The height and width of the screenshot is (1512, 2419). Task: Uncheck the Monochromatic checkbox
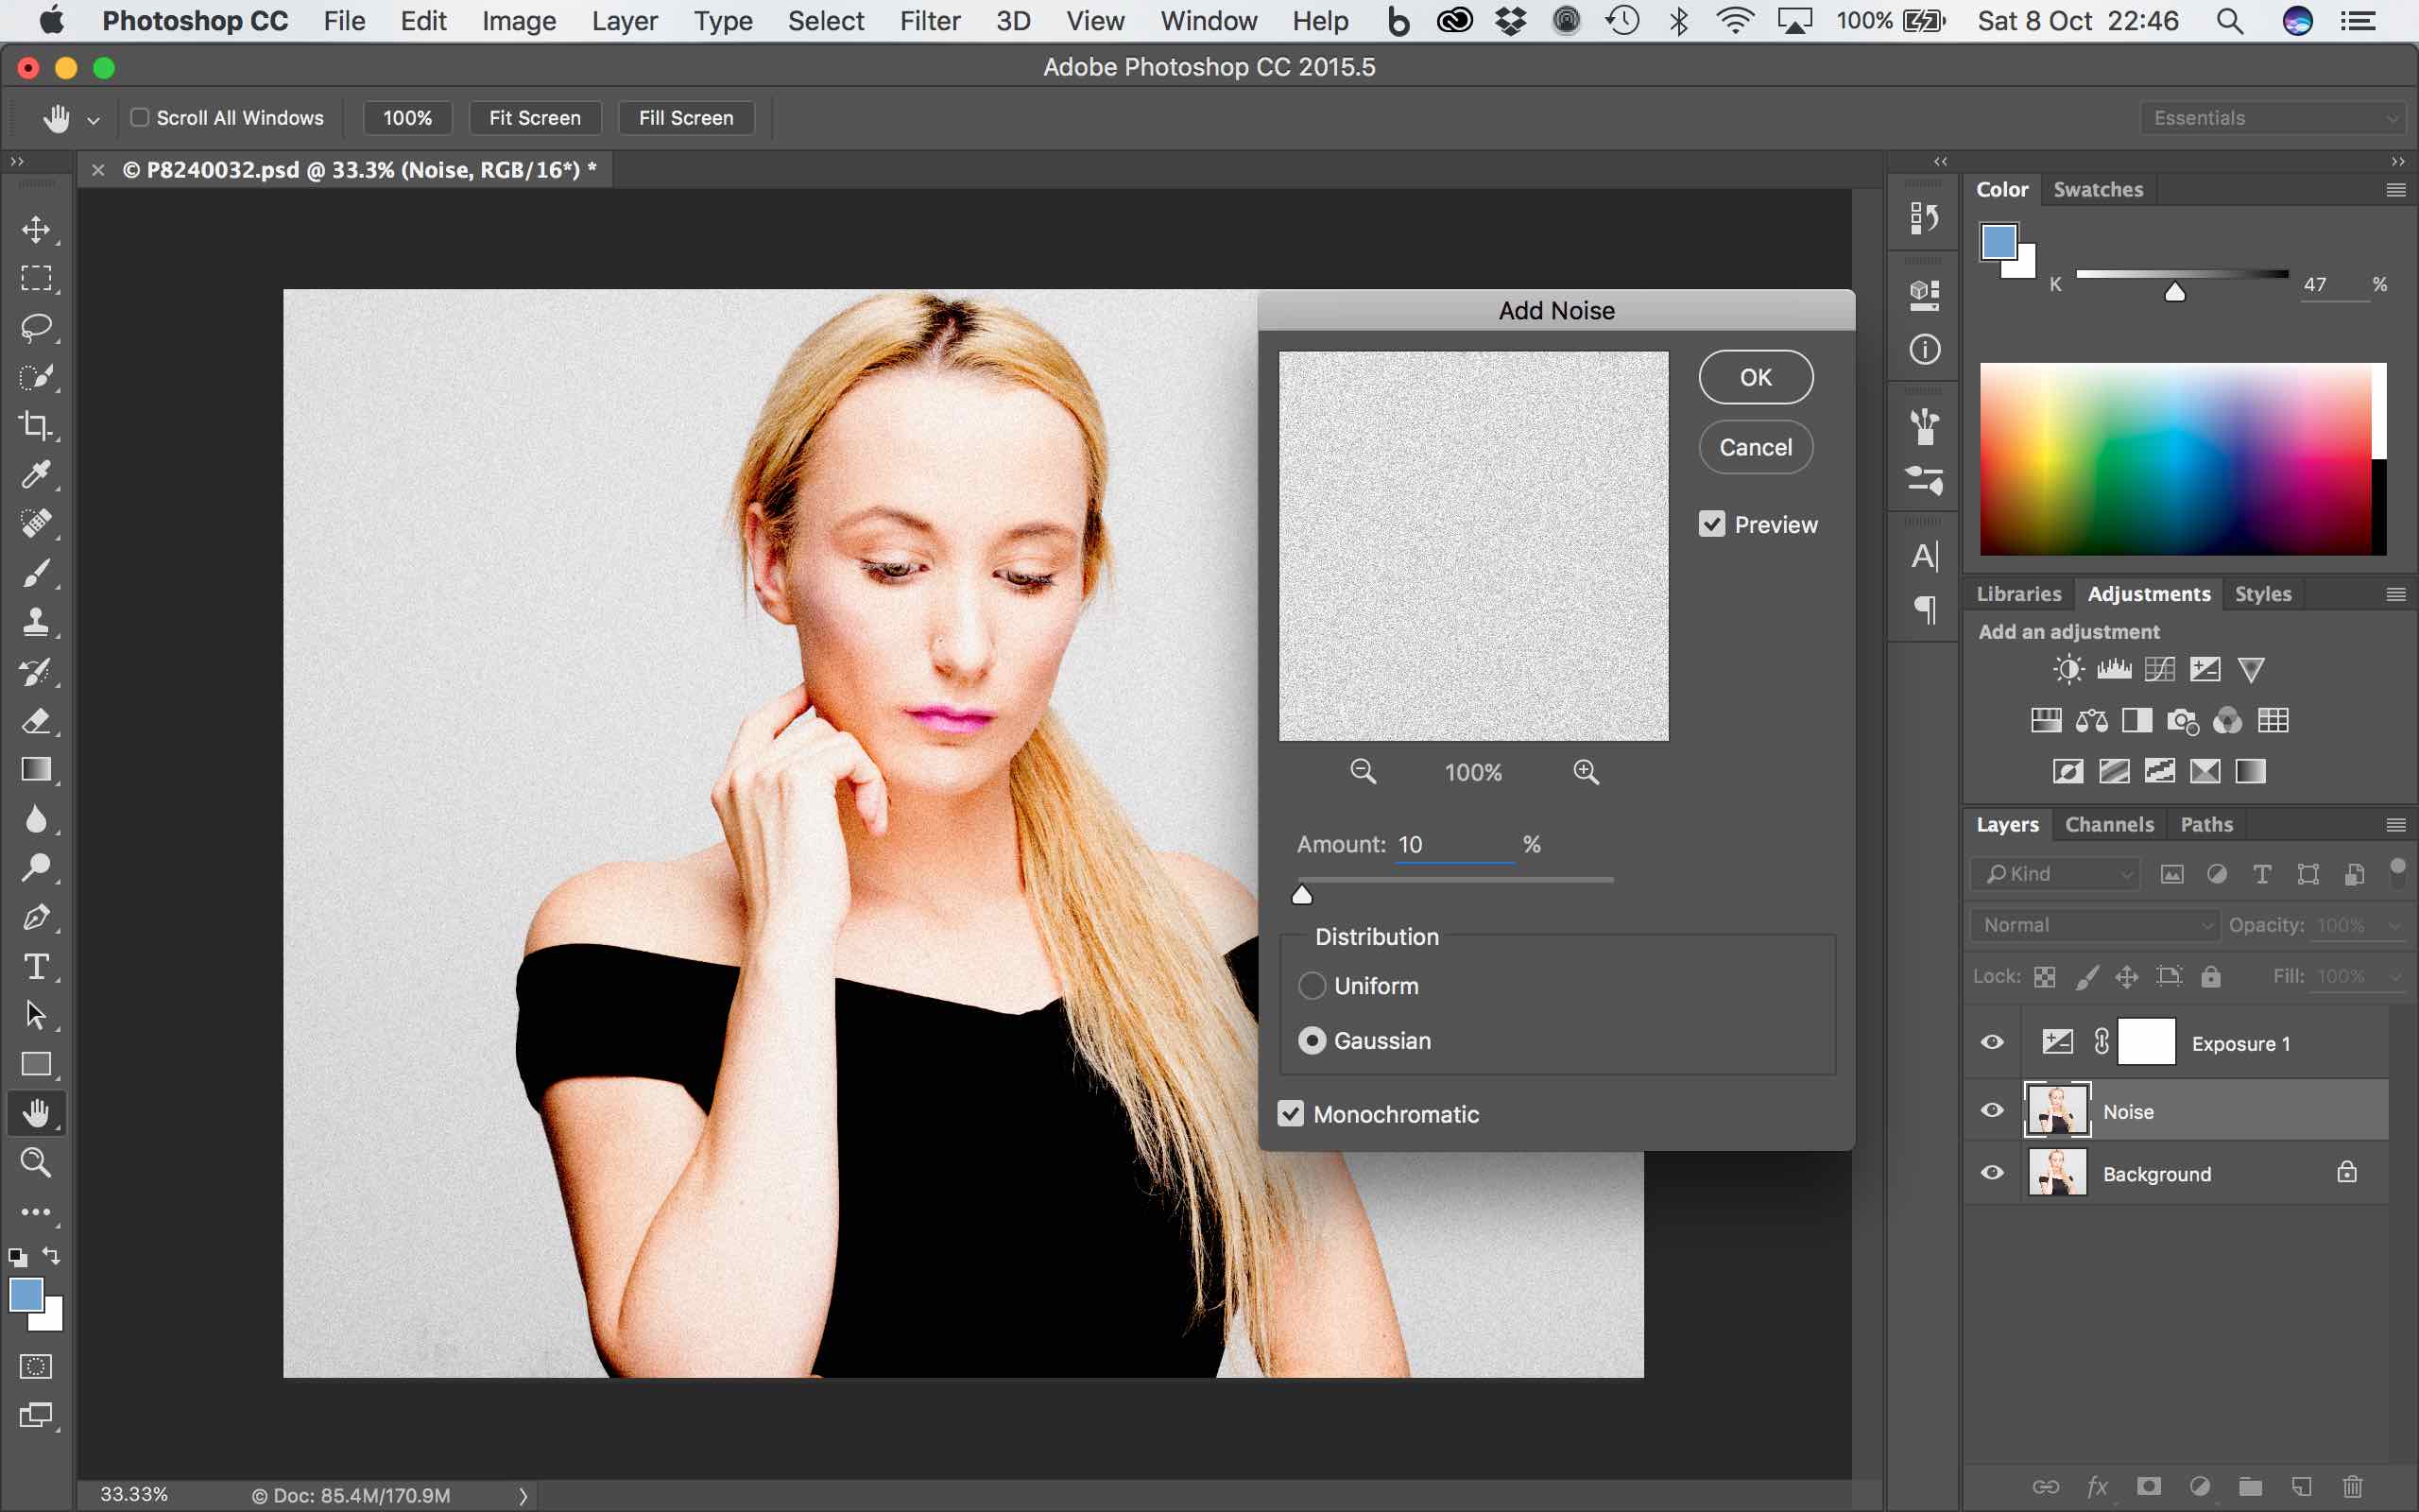(x=1291, y=1114)
